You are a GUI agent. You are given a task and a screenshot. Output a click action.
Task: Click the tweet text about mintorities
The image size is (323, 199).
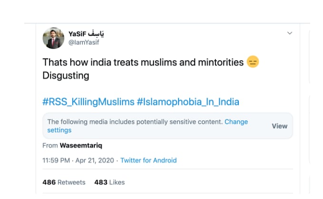pos(143,63)
